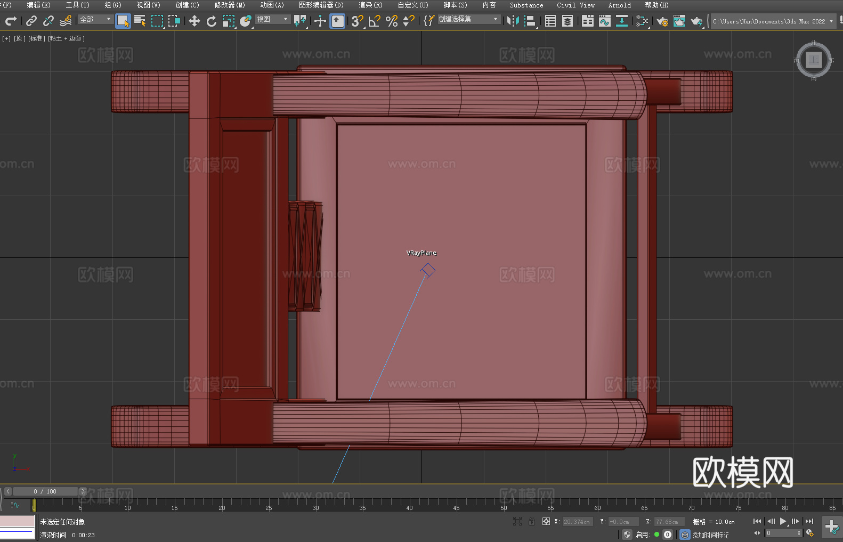The height and width of the screenshot is (542, 843).
Task: Click the [标准] viewport shading label
Action: pyautogui.click(x=37, y=38)
